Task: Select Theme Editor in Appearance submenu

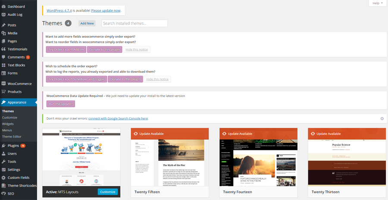Action: (12, 136)
